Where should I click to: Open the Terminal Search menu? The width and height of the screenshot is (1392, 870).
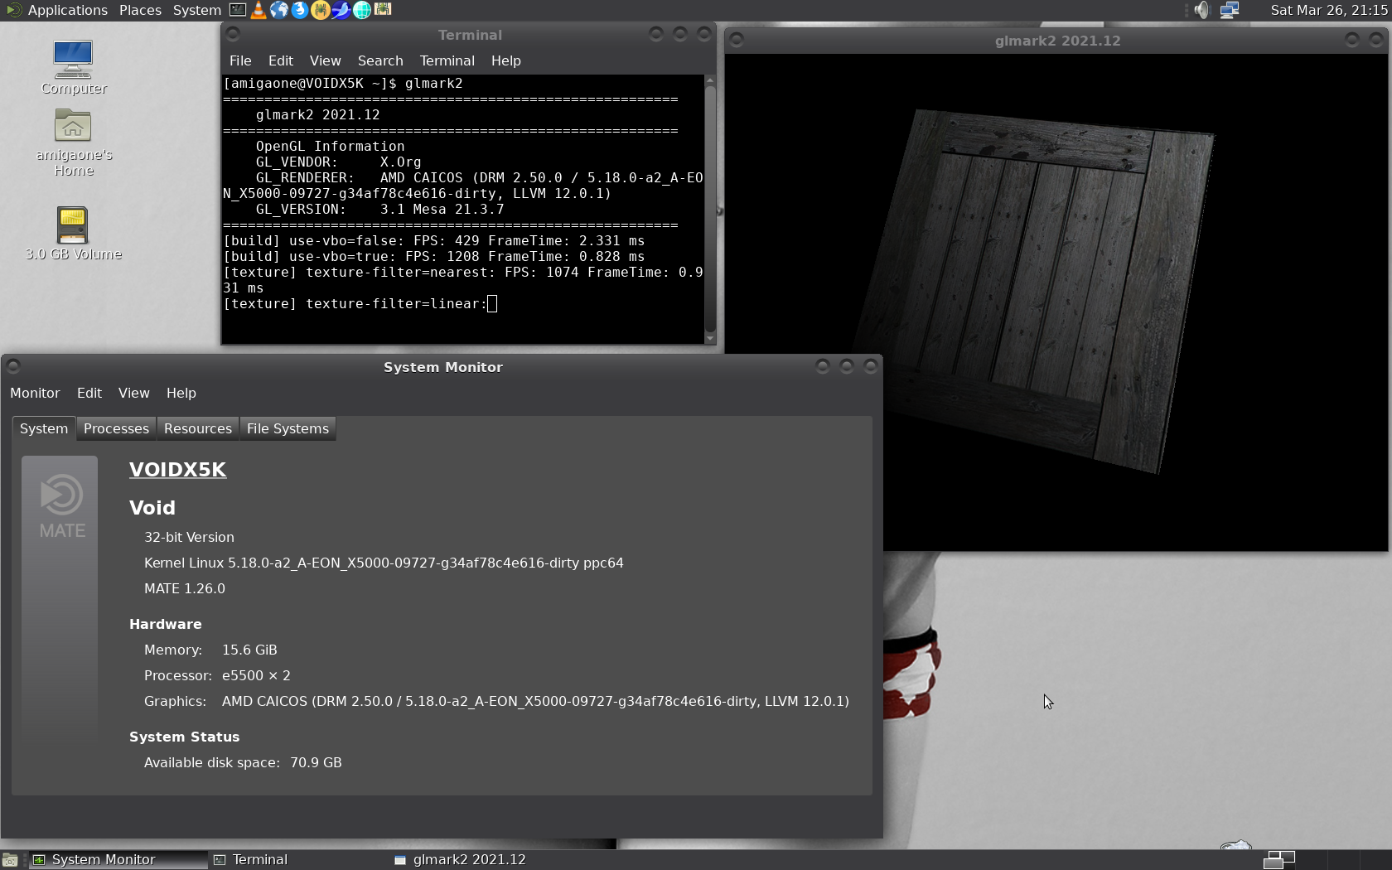tap(380, 60)
